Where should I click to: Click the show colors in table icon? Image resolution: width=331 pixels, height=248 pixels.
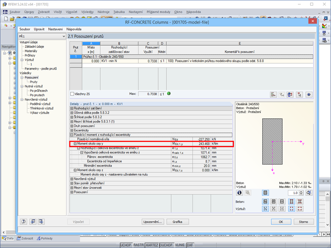(290, 94)
